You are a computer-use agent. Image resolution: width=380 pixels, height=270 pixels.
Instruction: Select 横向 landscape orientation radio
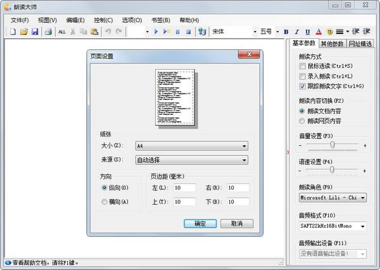pyautogui.click(x=104, y=202)
